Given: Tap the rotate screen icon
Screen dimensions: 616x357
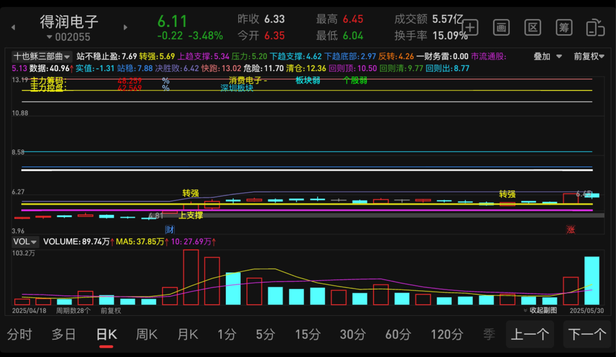Looking at the screenshot, I should 595,27.
